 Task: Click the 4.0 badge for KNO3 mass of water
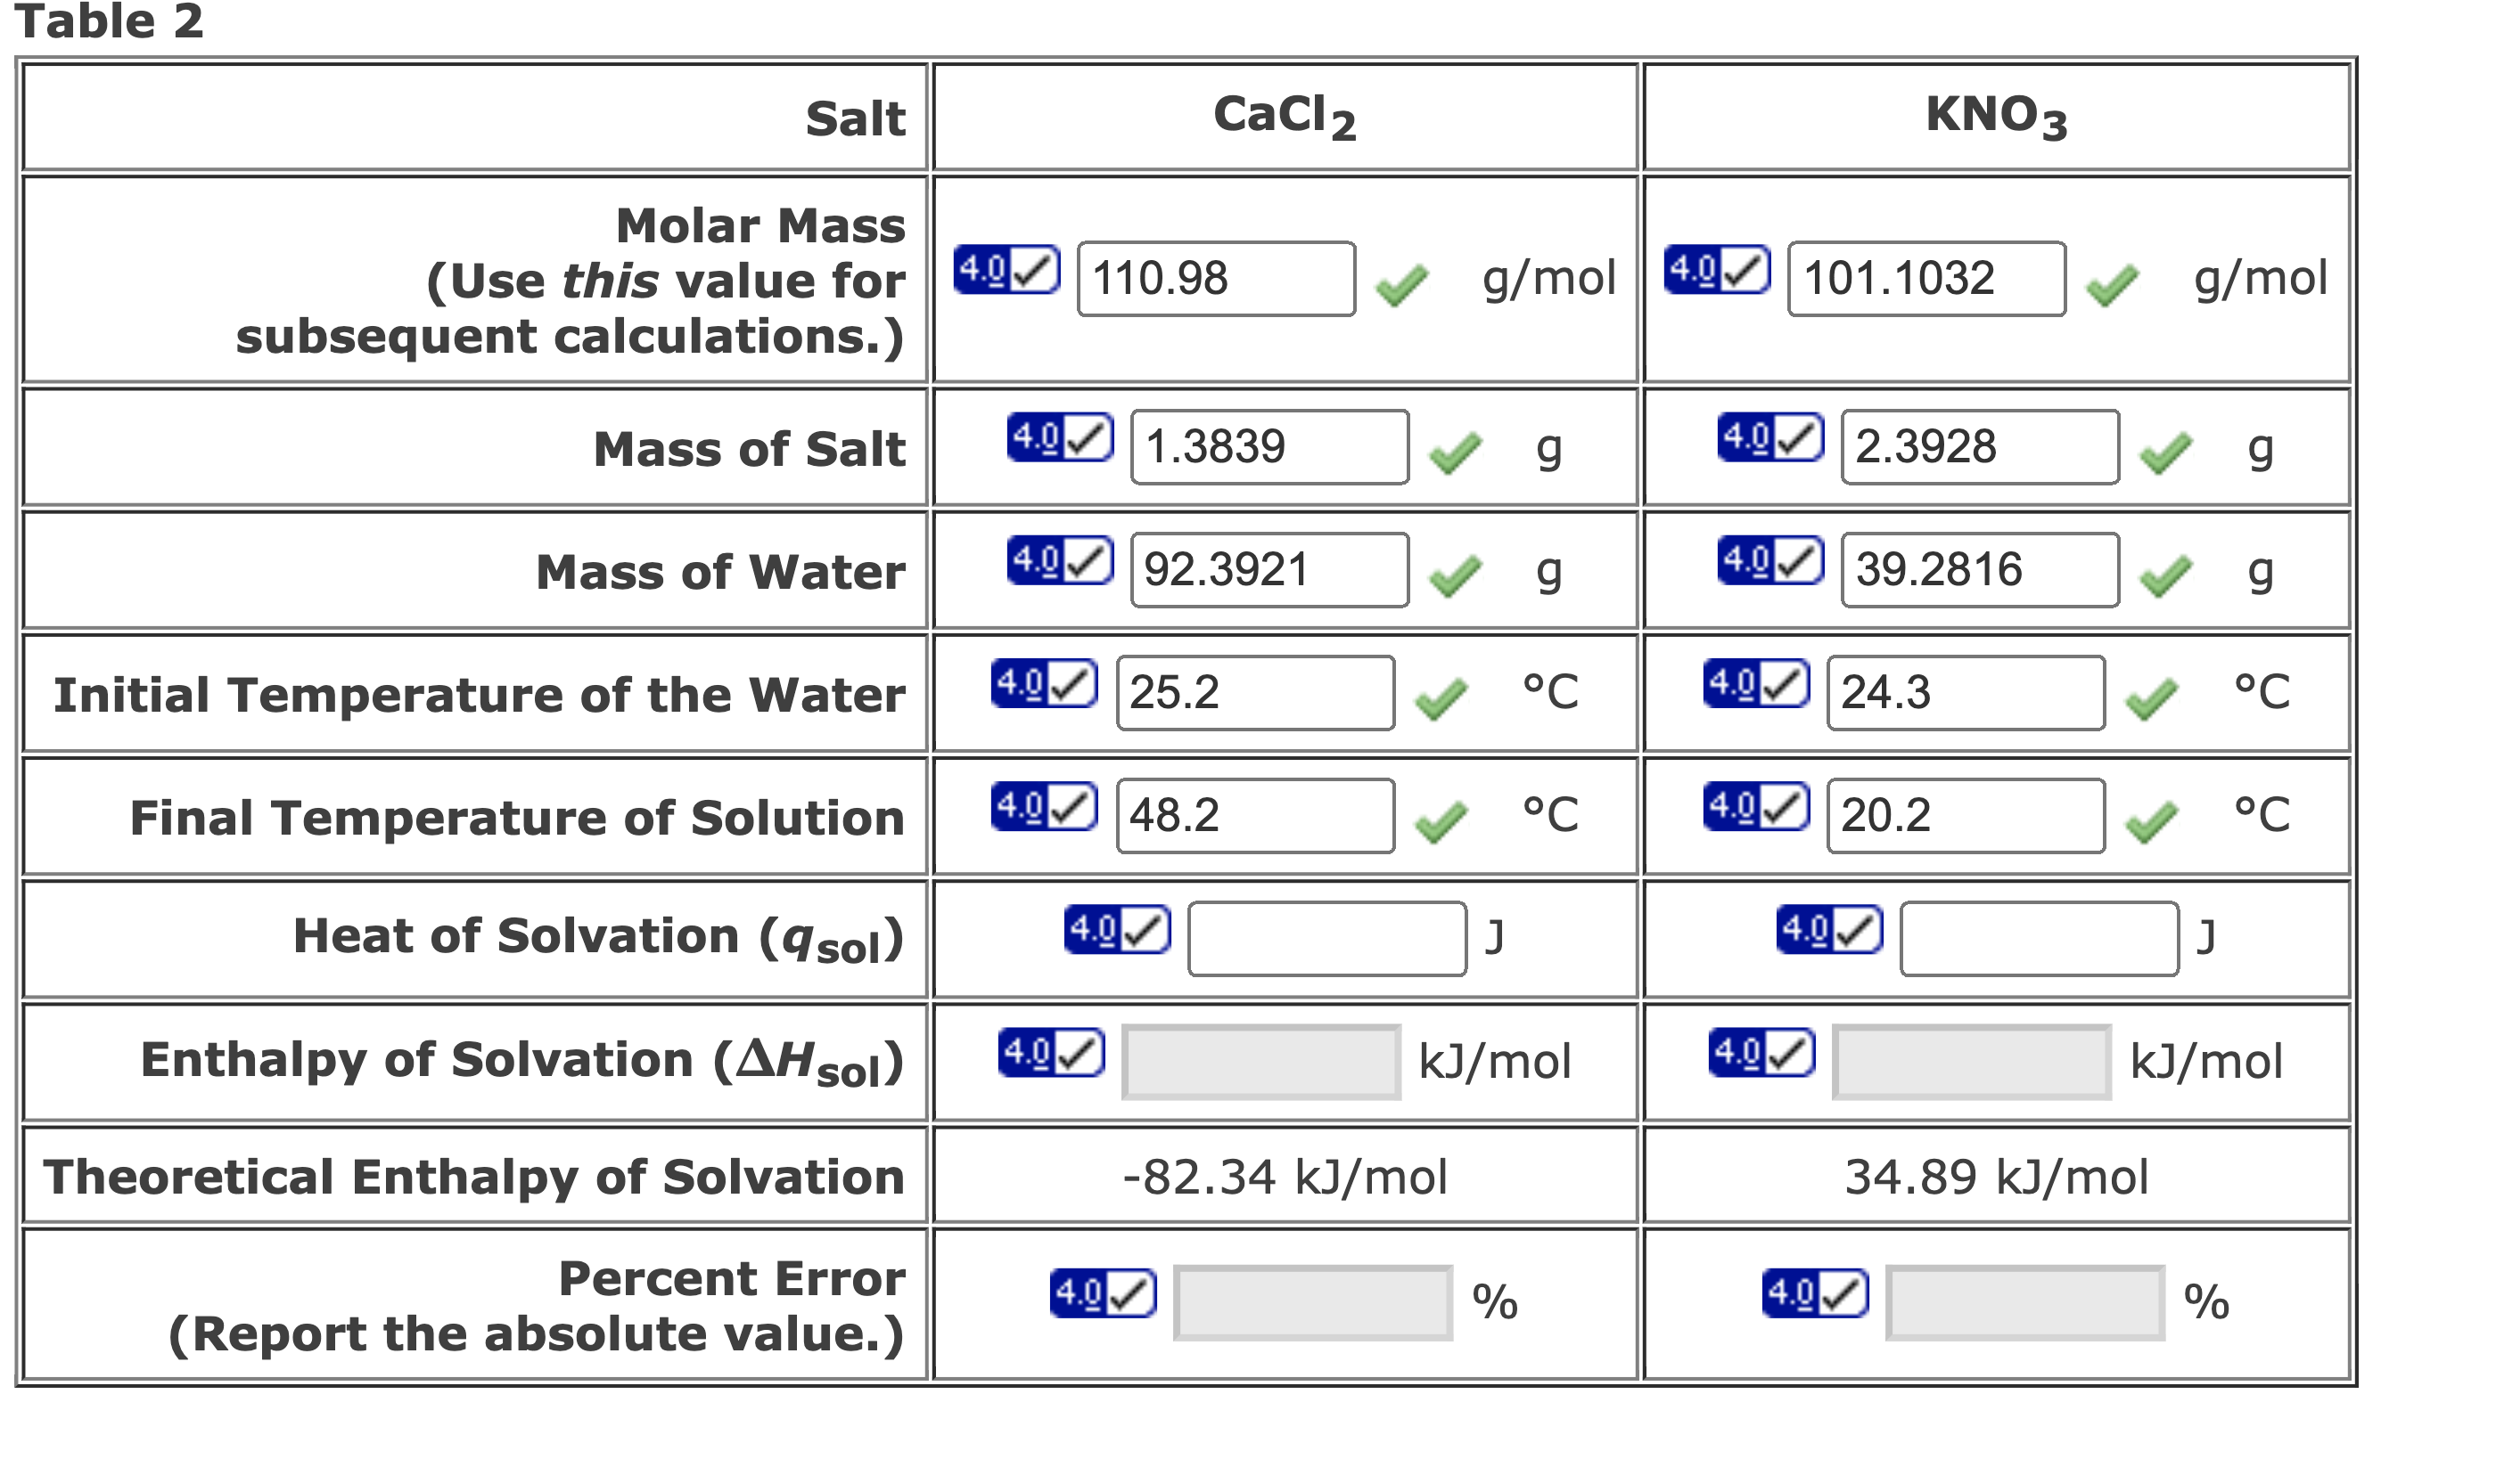(1771, 565)
